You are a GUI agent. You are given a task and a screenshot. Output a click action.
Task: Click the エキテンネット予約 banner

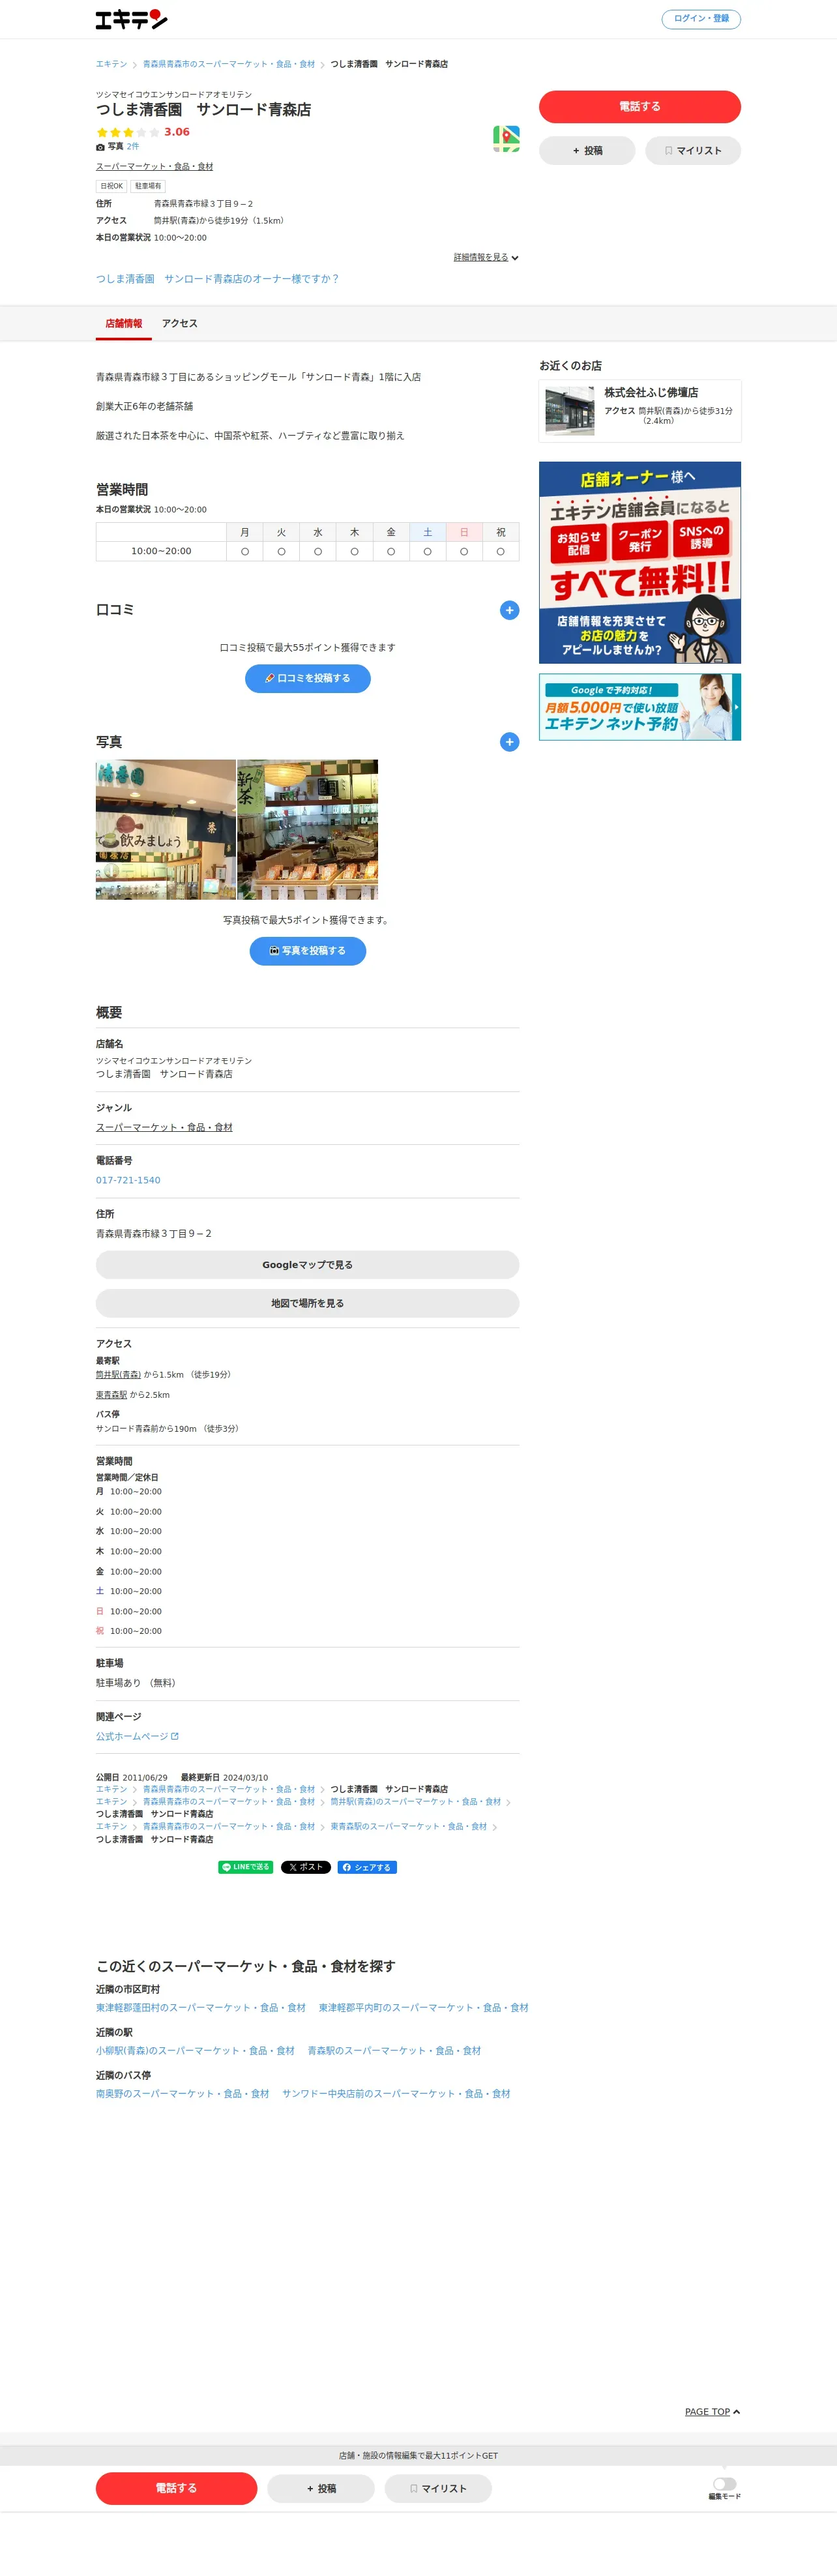point(640,706)
